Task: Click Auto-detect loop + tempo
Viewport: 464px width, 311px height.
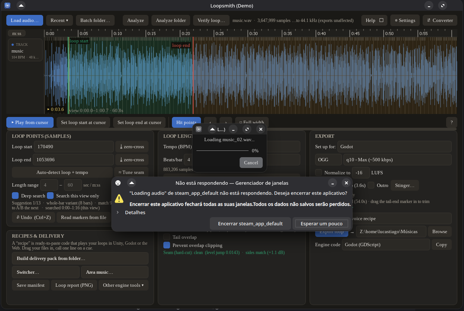Action: [x=62, y=172]
